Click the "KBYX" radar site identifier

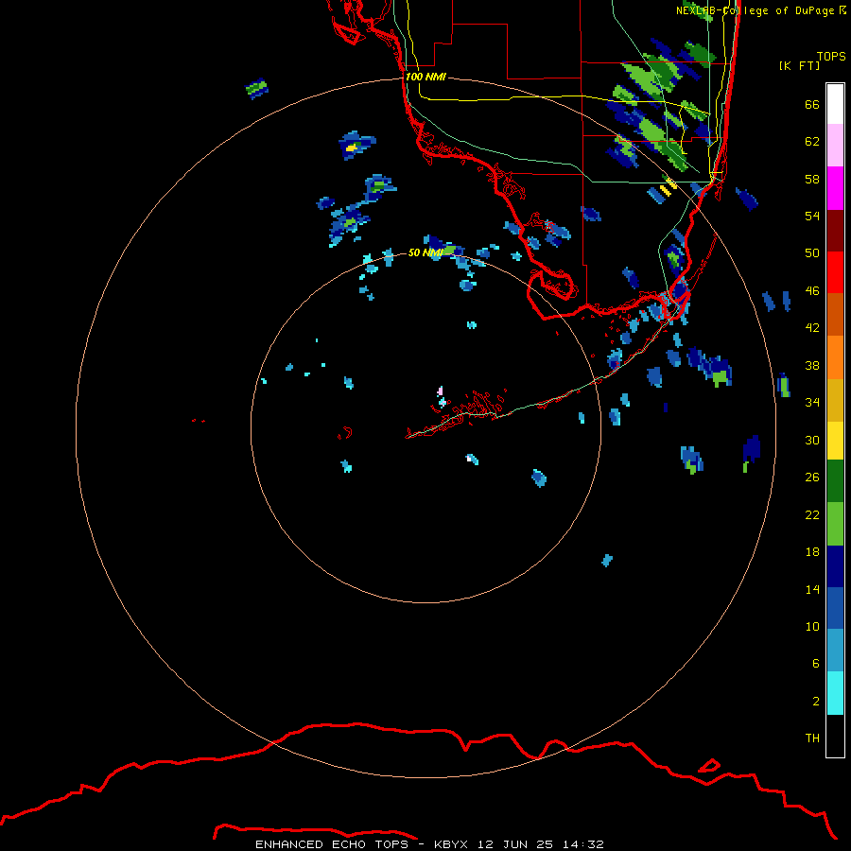450,844
